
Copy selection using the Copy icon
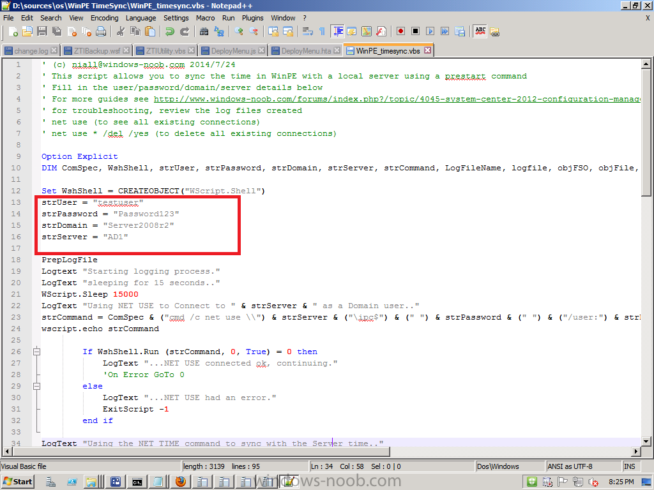[x=135, y=32]
